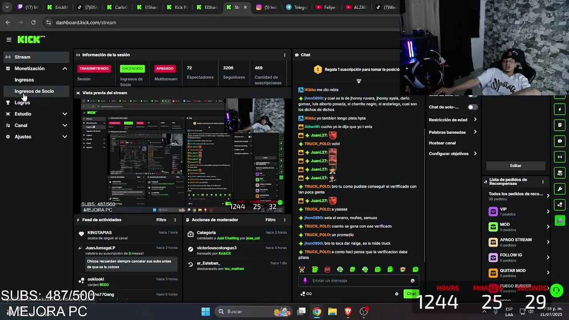Expand the Canal section
The height and width of the screenshot is (320, 569).
(64, 125)
